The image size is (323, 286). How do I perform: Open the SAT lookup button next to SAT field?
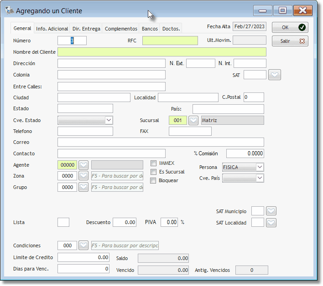click(274, 75)
